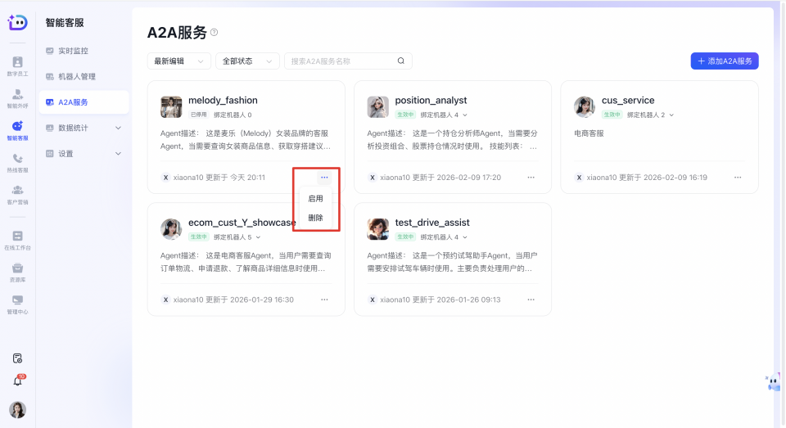Open the 全部状态 filter dropdown
The height and width of the screenshot is (428, 786).
point(247,61)
